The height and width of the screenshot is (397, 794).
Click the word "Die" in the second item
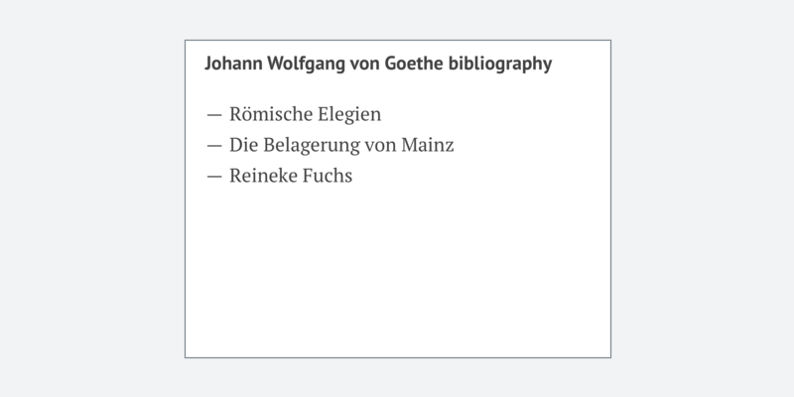pyautogui.click(x=244, y=145)
